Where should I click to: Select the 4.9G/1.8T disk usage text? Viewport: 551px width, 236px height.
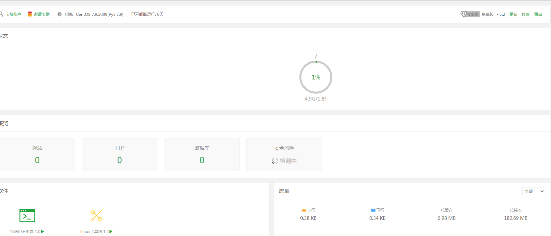[x=316, y=99]
